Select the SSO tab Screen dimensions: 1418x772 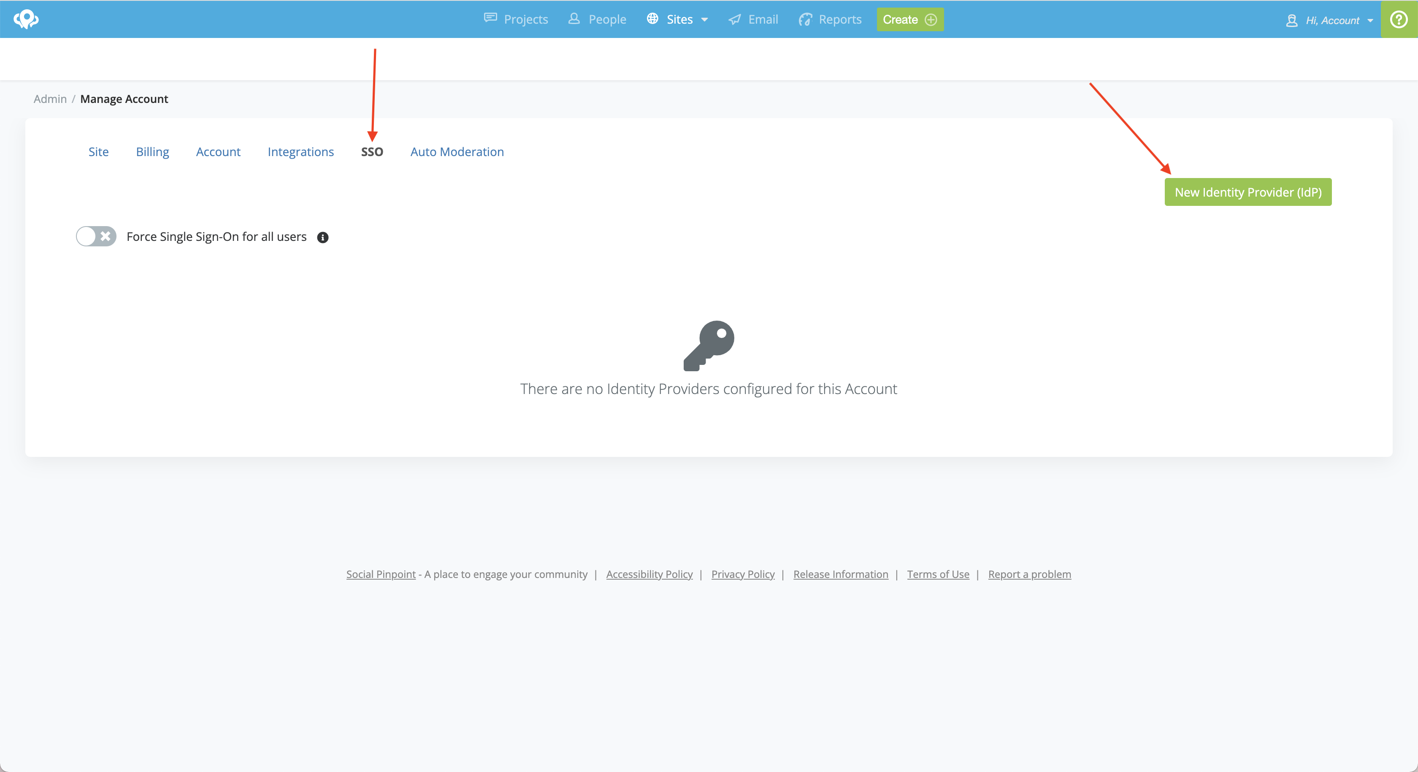[372, 152]
